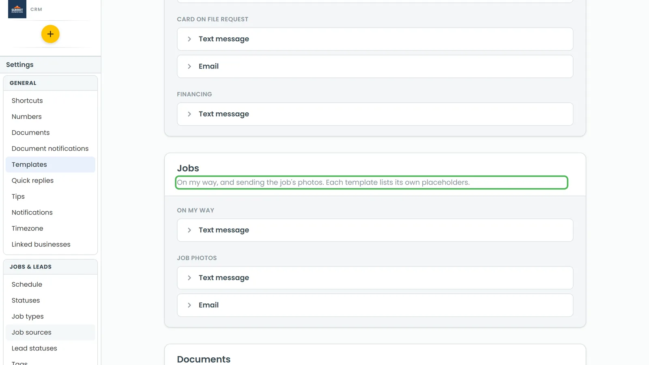This screenshot has height=365, width=649.
Task: Expand Financing Text message template
Action: click(x=375, y=114)
